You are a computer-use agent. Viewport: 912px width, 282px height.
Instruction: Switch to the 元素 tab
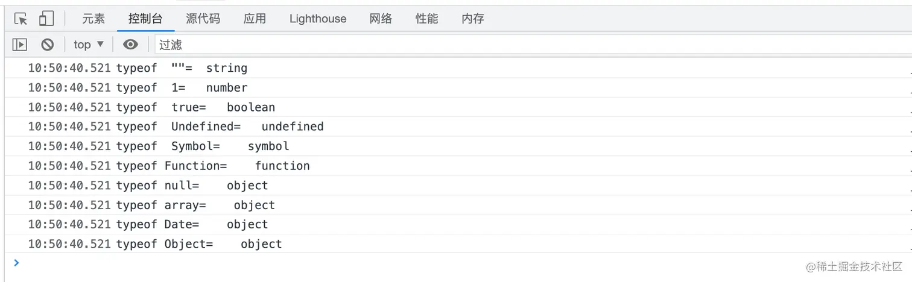pos(93,19)
